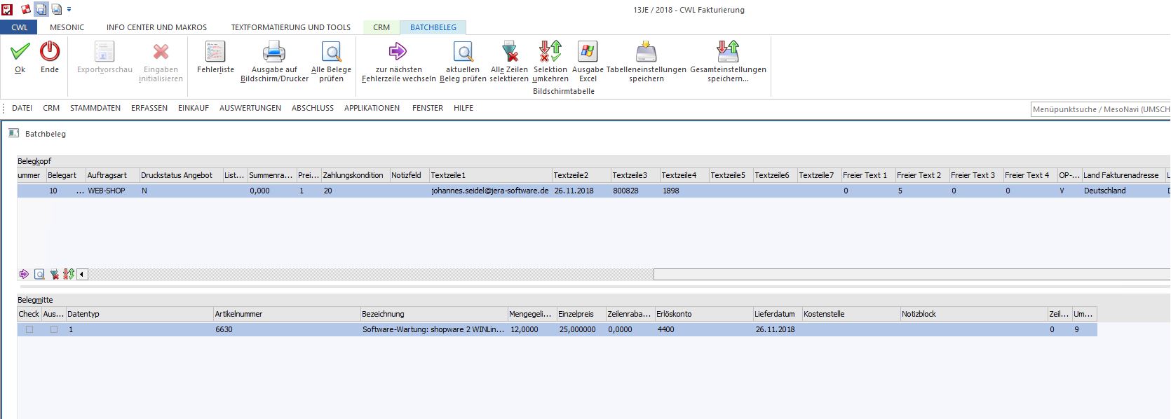Select the Erlöskonto value 4400
Image resolution: width=1171 pixels, height=419 pixels.
pos(703,329)
